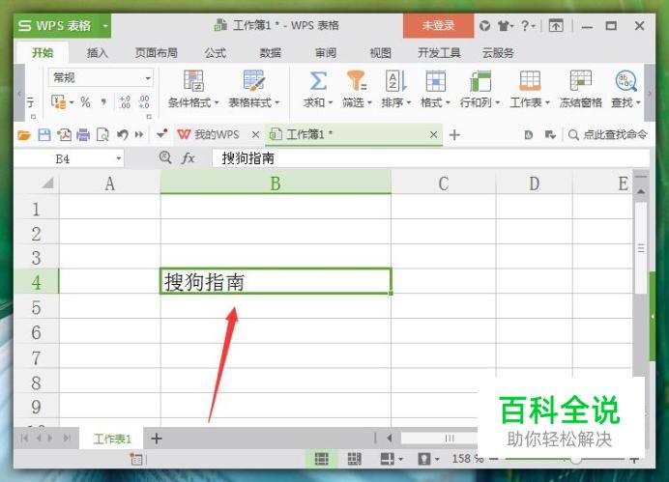This screenshot has width=669, height=482.
Task: Expand the 条件格式 dropdown arrow
Action: 217,102
